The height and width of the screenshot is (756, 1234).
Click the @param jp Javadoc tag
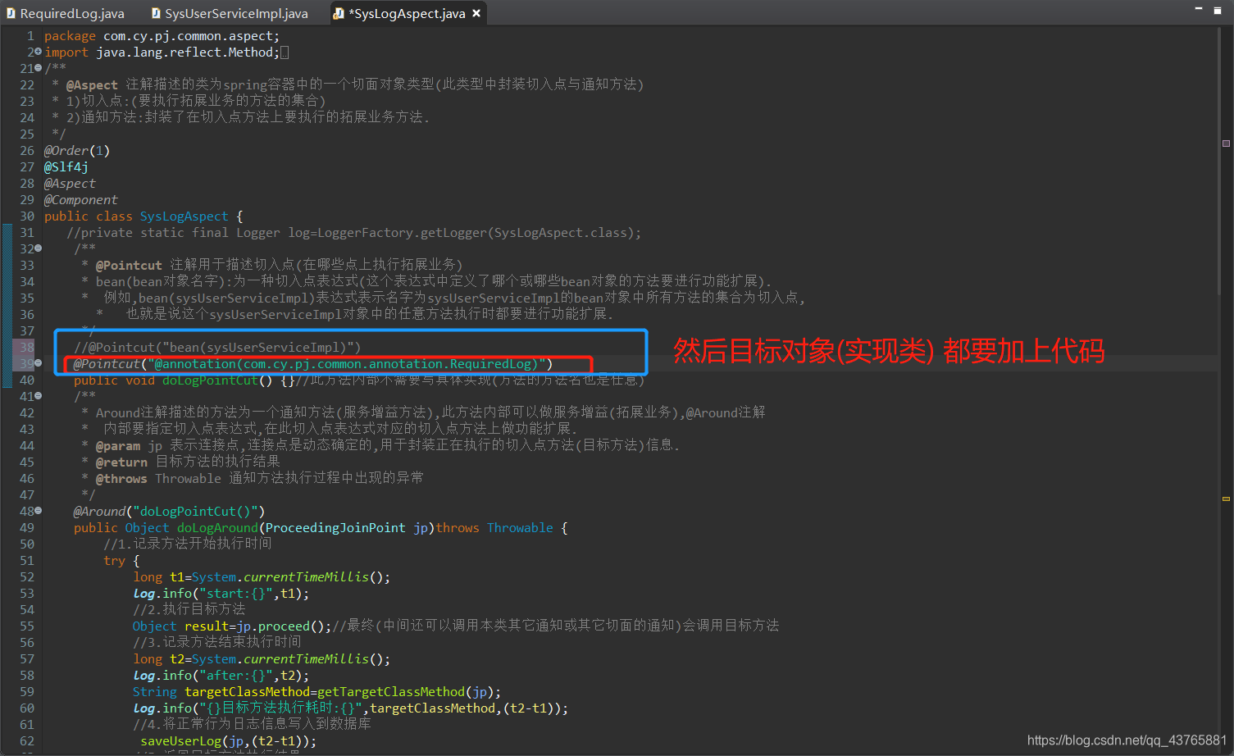[129, 445]
